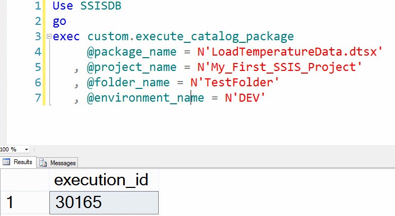The image size is (395, 216).
Task: Open the Messages tab
Action: click(x=57, y=163)
